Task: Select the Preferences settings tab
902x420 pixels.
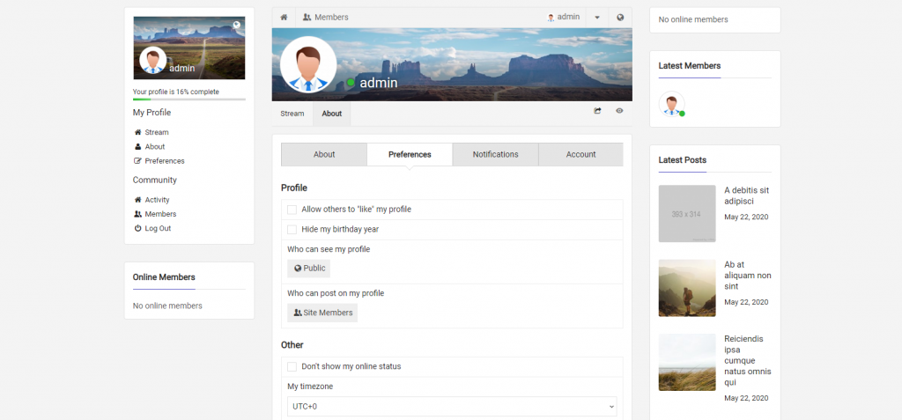Action: [410, 154]
